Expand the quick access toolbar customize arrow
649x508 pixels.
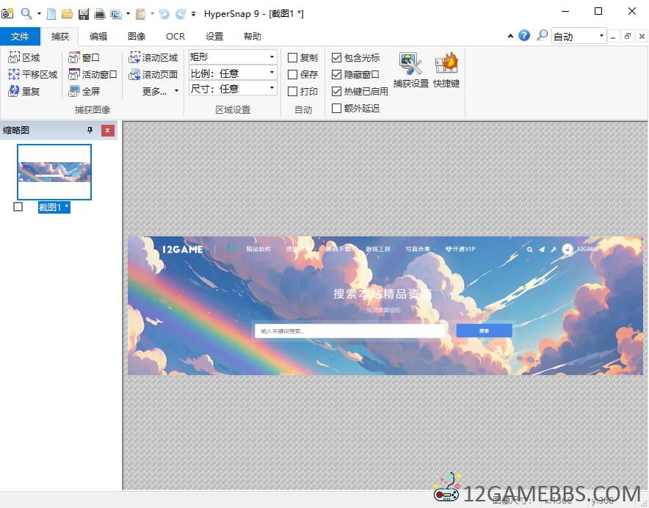coord(193,14)
